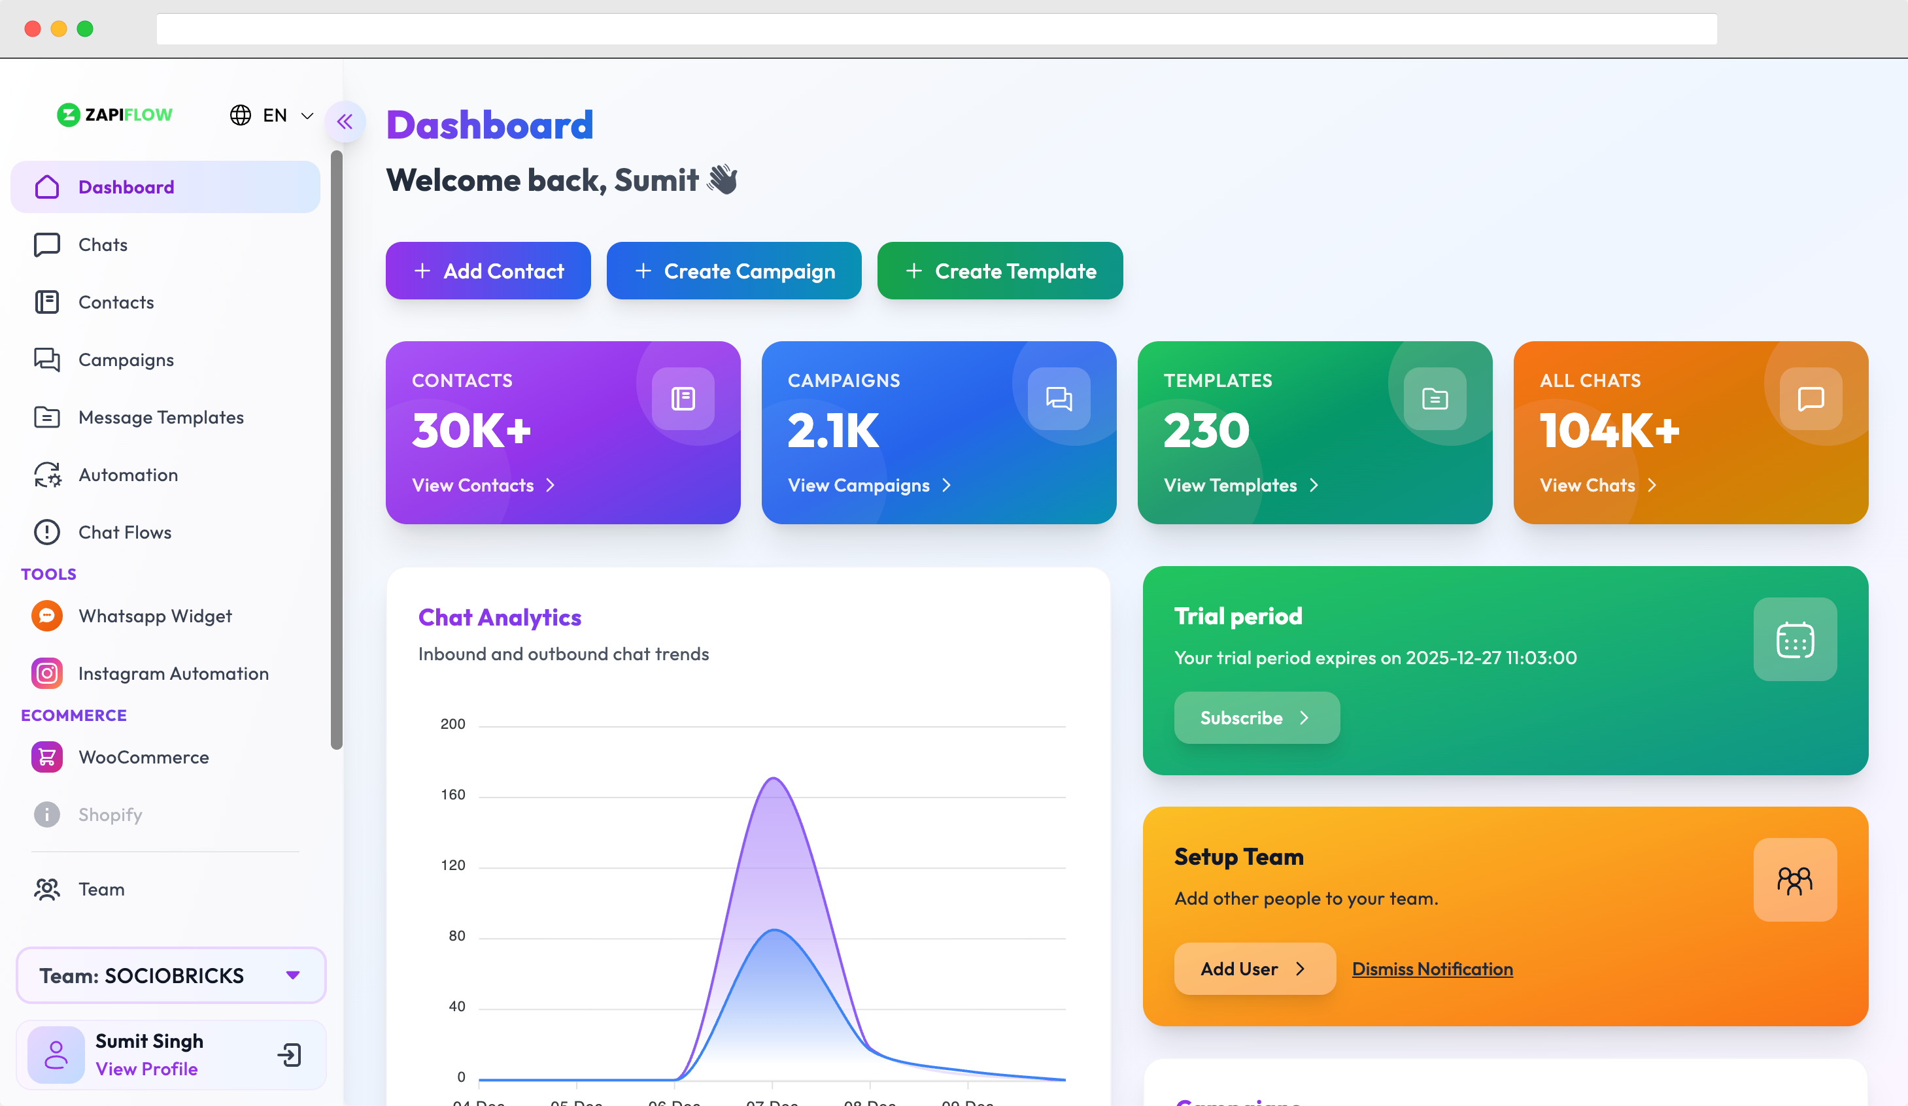The width and height of the screenshot is (1908, 1106).
Task: Click the chat bubble icon in All Chats card
Action: (x=1811, y=398)
